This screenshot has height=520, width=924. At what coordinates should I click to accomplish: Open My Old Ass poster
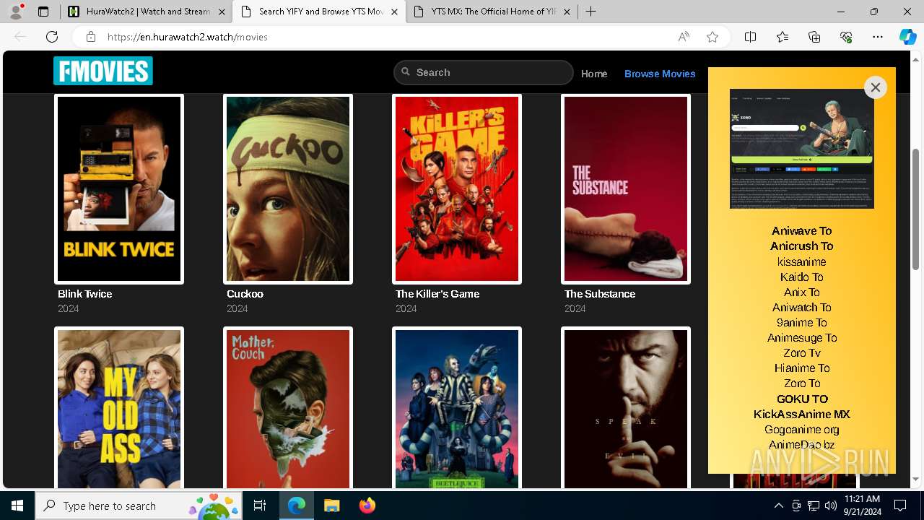[119, 408]
